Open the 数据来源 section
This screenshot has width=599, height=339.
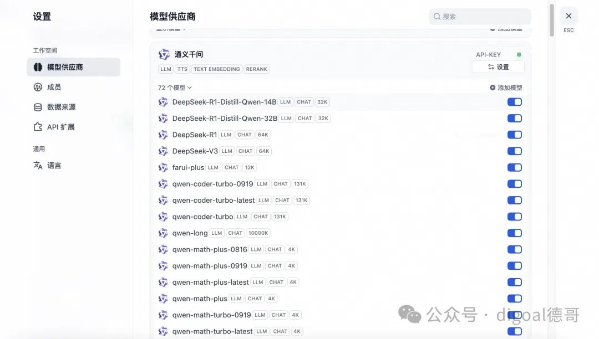73,107
